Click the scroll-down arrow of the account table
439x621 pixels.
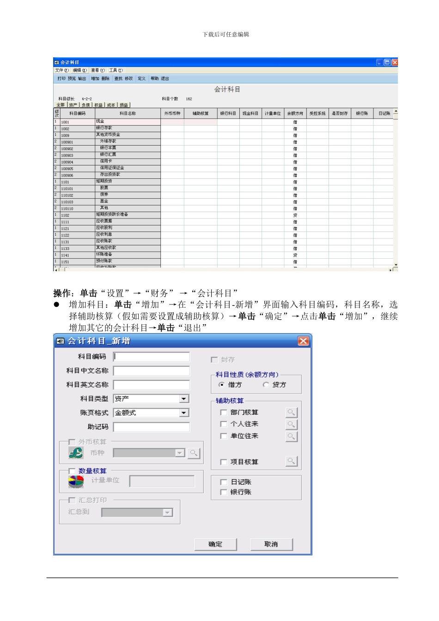(396, 265)
